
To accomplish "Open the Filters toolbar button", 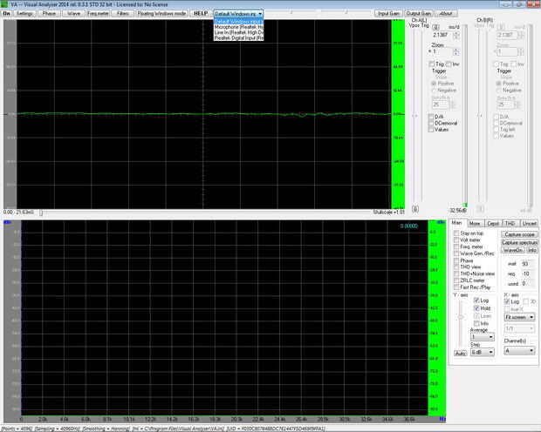I will (x=123, y=14).
